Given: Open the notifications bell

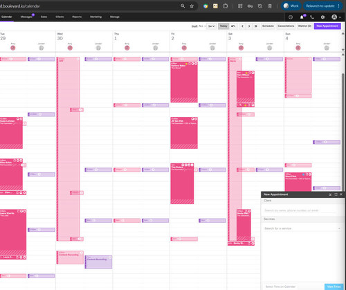Looking at the screenshot, I should pos(302,17).
